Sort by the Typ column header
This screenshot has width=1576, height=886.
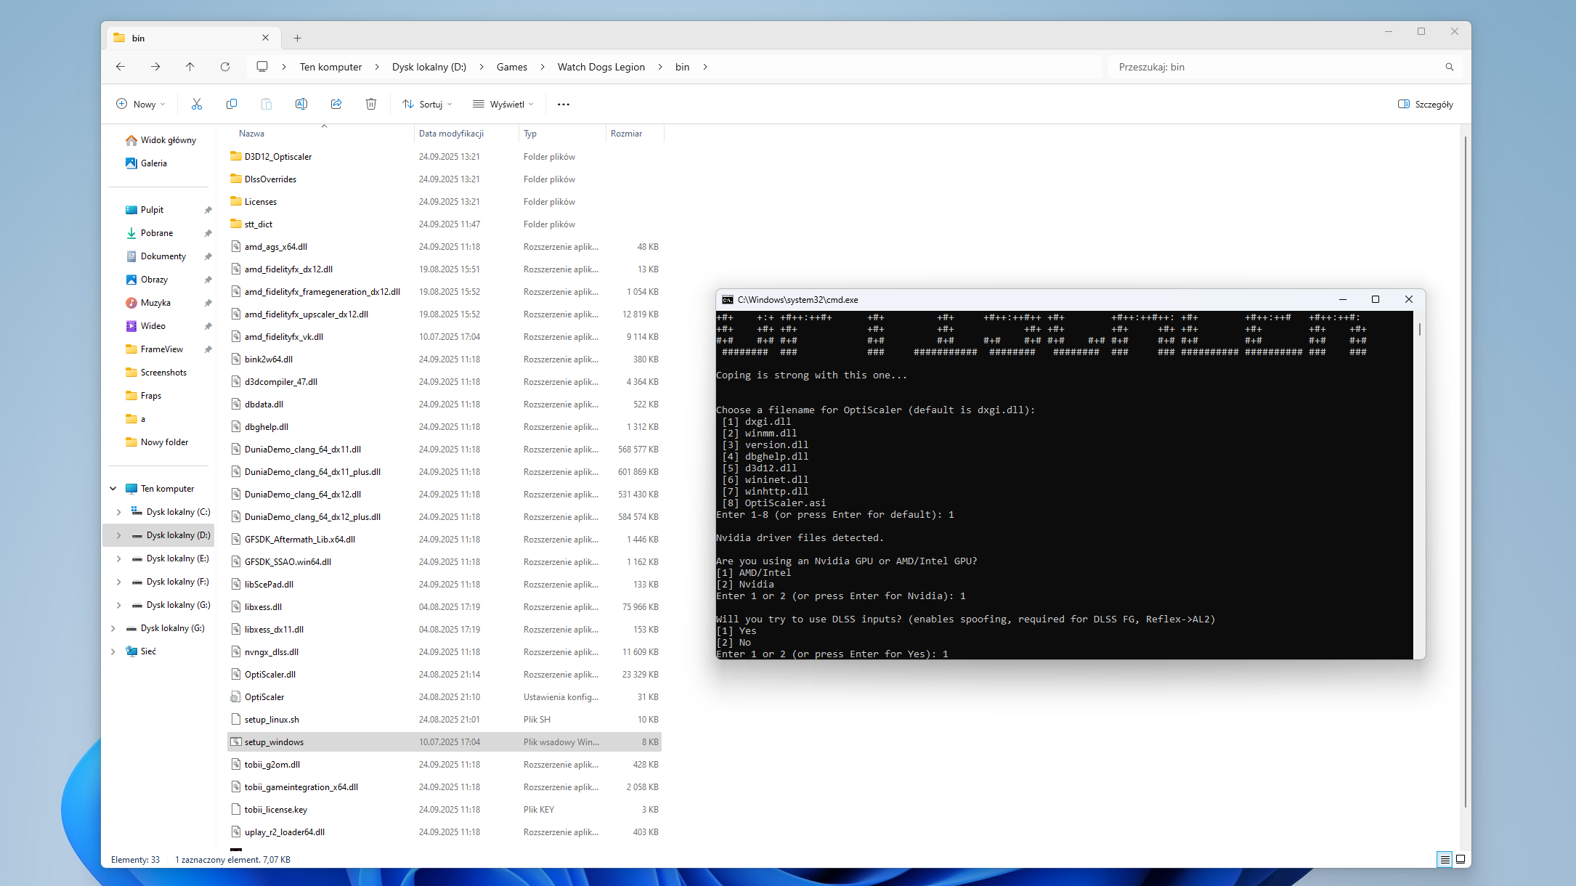[x=562, y=134]
